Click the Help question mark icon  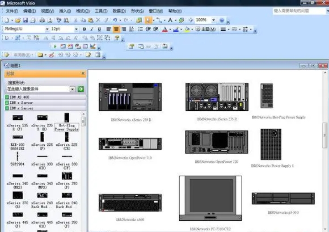pyautogui.click(x=222, y=20)
